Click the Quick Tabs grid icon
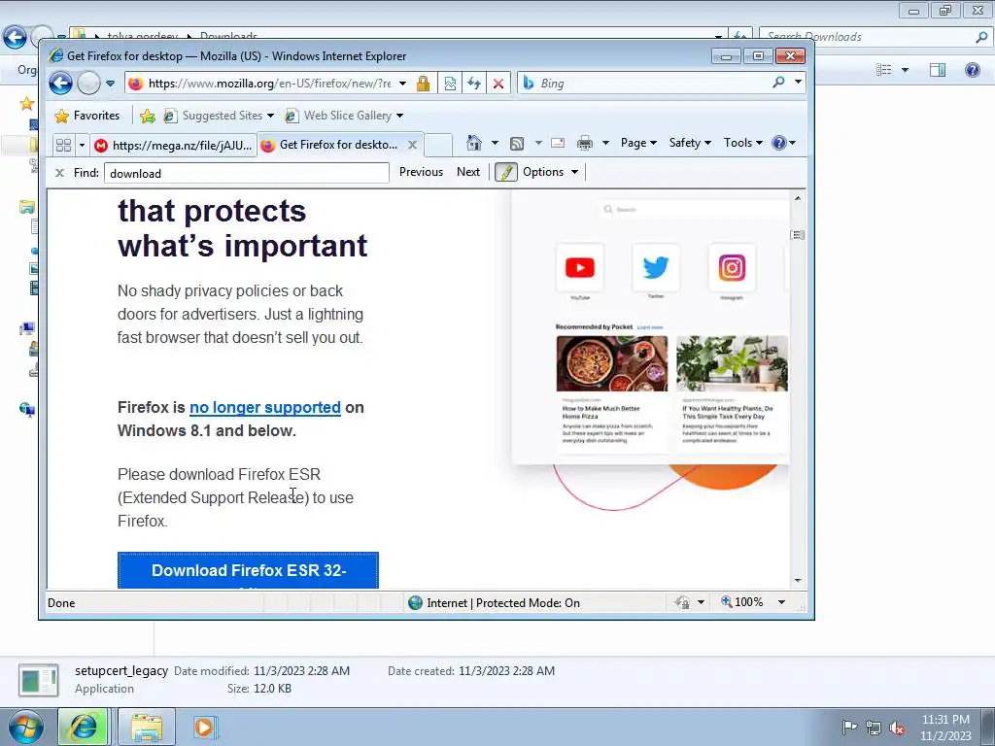The image size is (995, 746). [63, 146]
